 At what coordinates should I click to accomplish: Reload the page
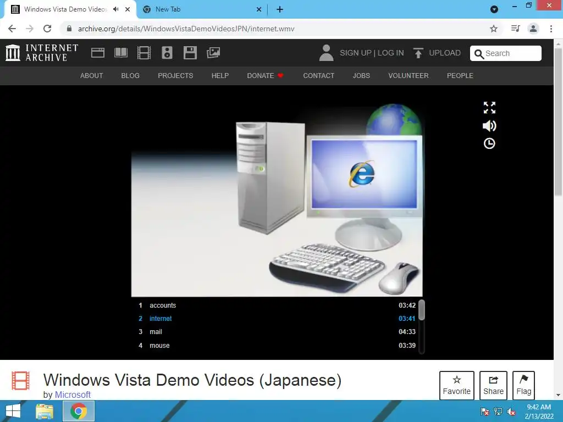pos(47,29)
